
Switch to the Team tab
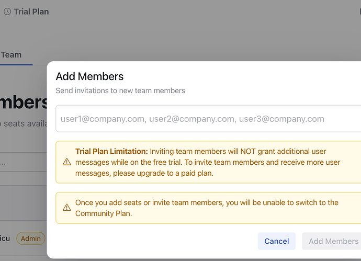click(x=12, y=55)
